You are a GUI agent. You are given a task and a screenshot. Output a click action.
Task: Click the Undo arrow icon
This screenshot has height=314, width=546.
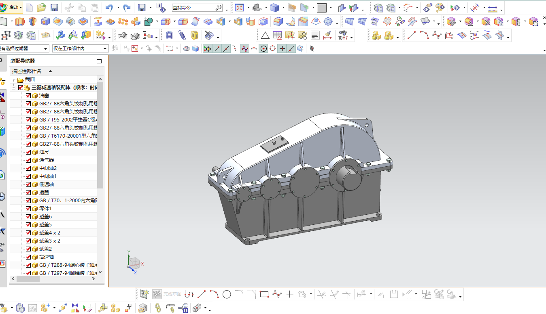(x=109, y=7)
